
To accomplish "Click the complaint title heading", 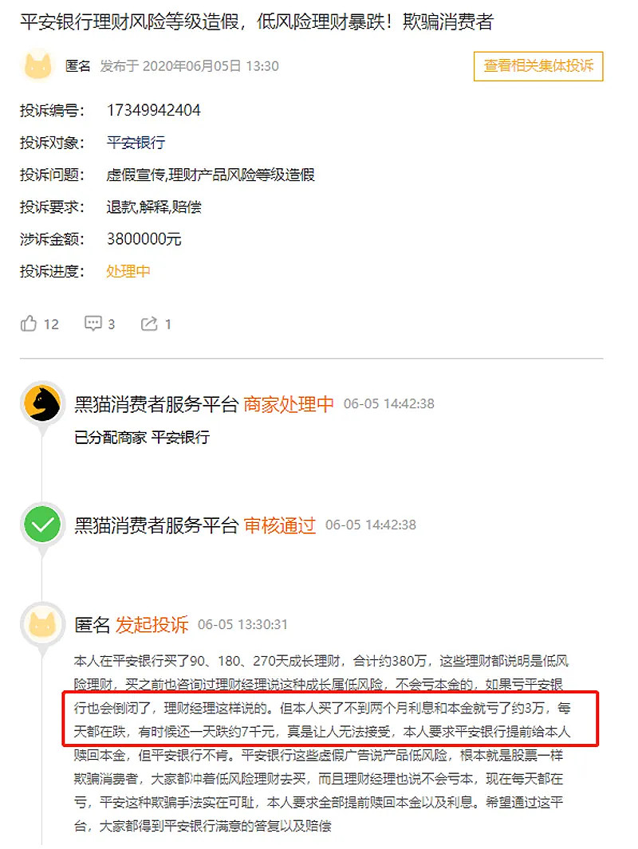I will [x=257, y=22].
